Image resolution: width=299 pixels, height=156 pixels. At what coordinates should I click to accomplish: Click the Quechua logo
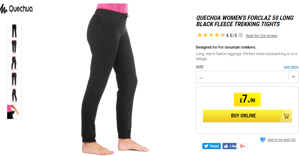pyautogui.click(x=16, y=9)
